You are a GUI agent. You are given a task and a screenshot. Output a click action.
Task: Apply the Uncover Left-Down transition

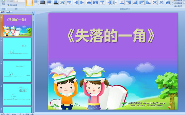[x=129, y=2]
